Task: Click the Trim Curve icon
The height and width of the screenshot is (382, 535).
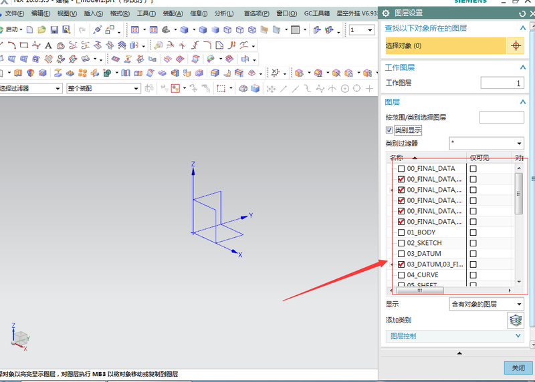Action: [x=171, y=45]
